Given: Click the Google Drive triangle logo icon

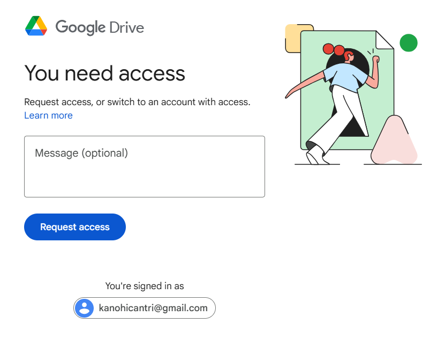Looking at the screenshot, I should [x=36, y=26].
